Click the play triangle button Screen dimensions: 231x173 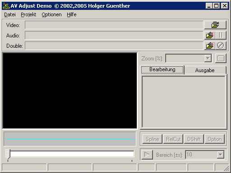click(x=147, y=155)
